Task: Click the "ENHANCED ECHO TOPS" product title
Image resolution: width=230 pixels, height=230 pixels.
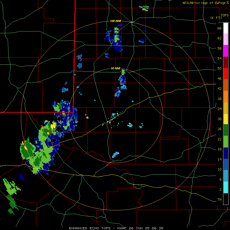Action: tap(90, 228)
